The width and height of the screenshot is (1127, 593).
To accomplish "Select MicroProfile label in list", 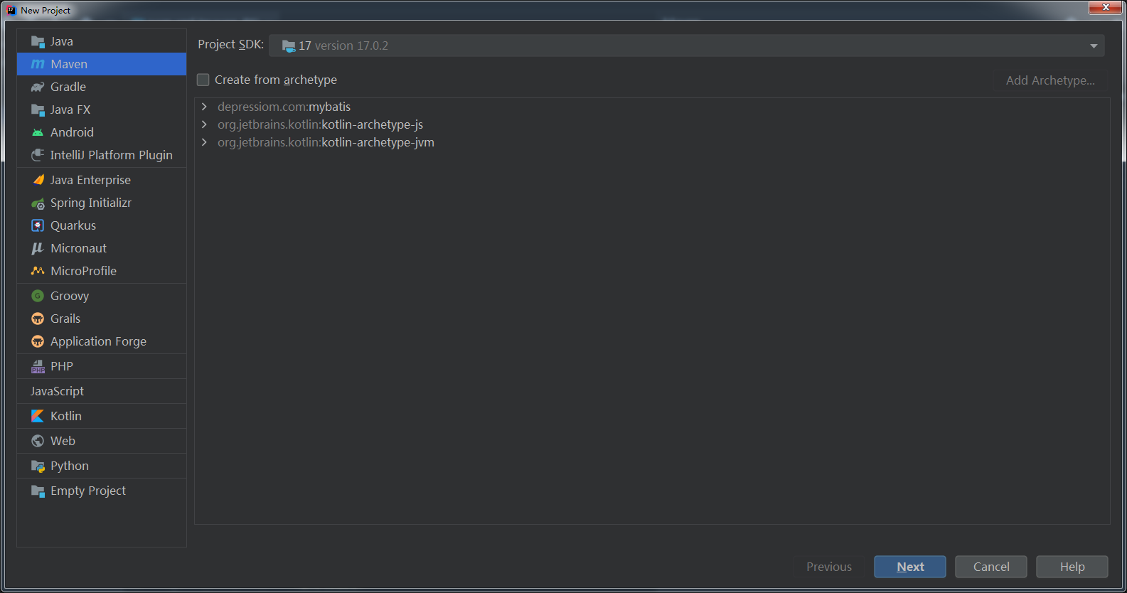I will (84, 271).
